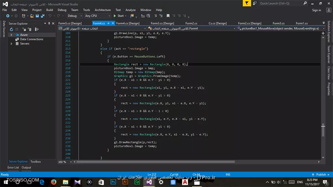
Task: Click the Find in Files icon
Action: (132, 16)
